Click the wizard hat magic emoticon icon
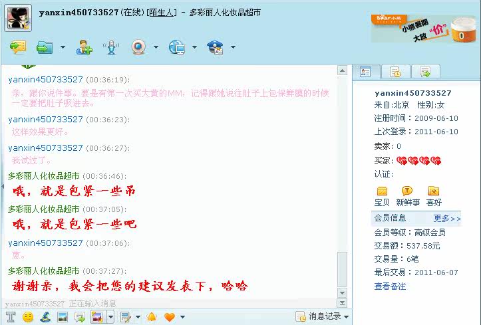 (x=45, y=317)
